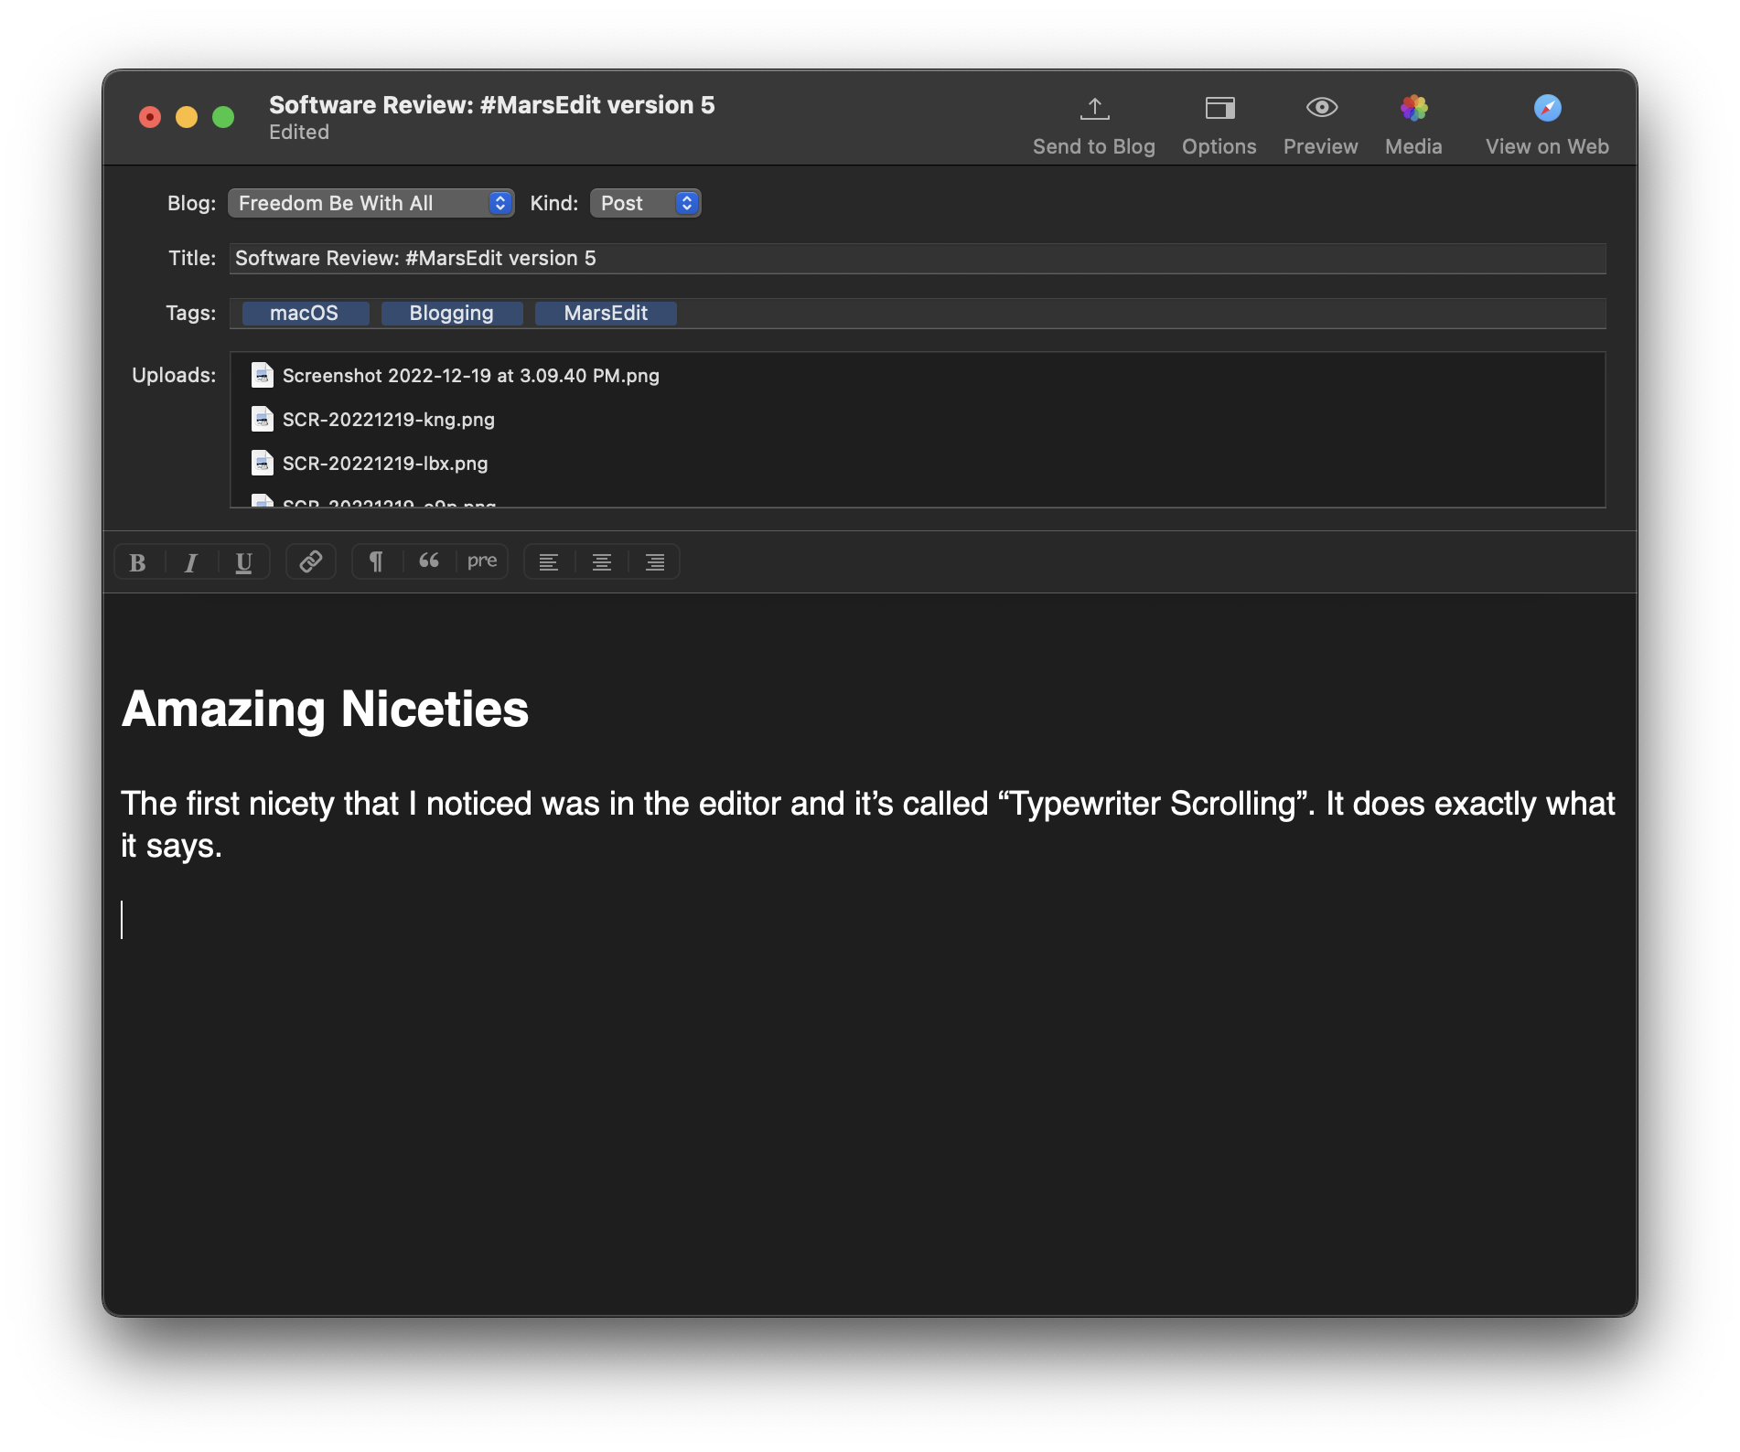Minimize the window with yellow button

(187, 117)
